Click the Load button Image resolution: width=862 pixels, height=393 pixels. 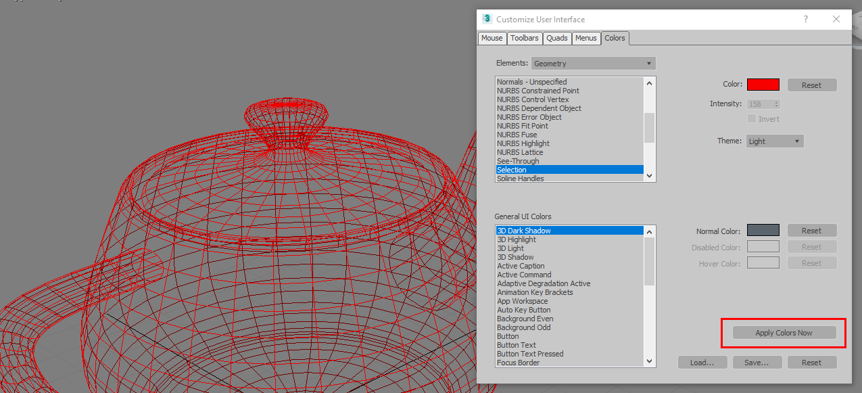click(x=702, y=362)
